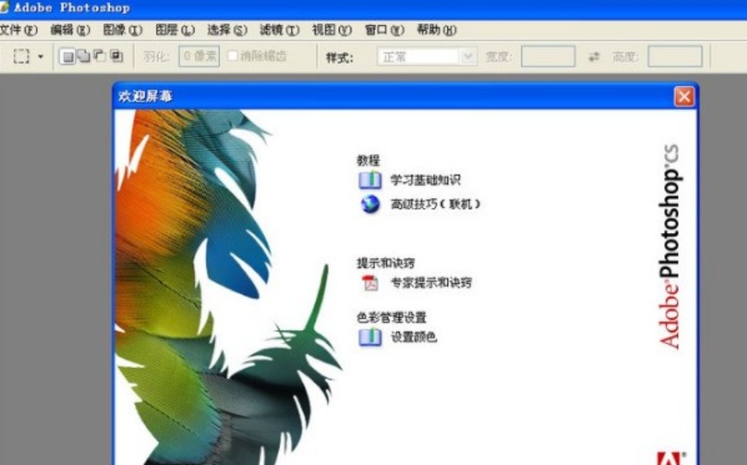Click the 教程 heading text

pos(368,161)
